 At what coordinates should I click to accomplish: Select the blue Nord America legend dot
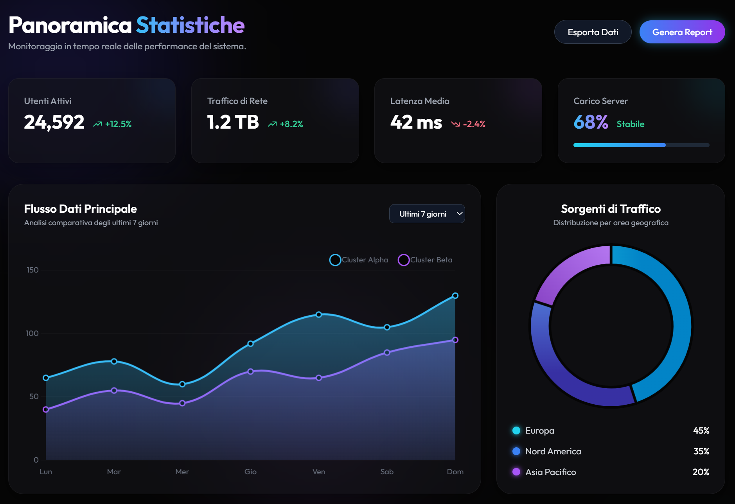tap(516, 451)
